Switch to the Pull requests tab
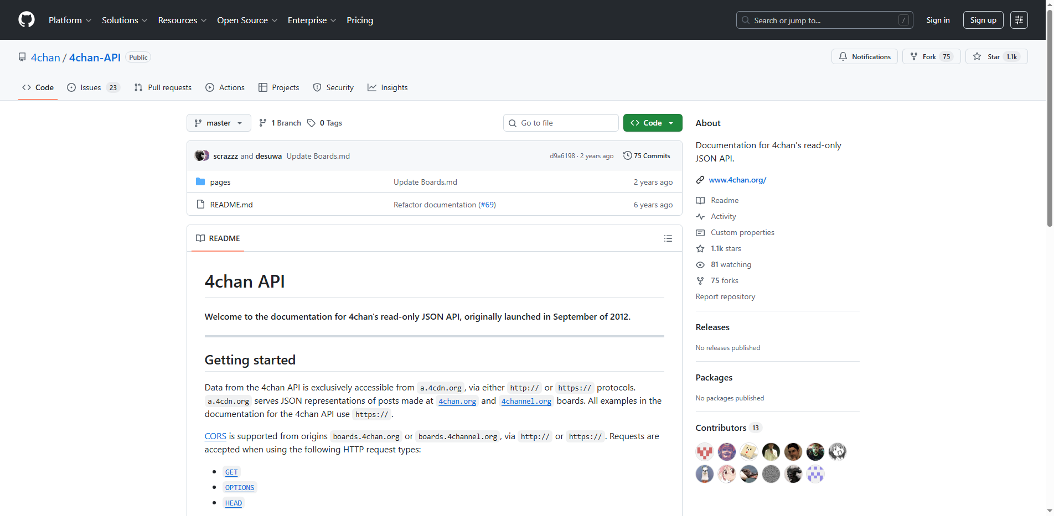 click(163, 87)
